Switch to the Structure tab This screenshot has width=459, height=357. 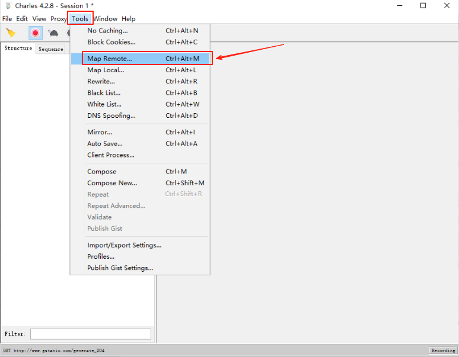click(x=18, y=48)
